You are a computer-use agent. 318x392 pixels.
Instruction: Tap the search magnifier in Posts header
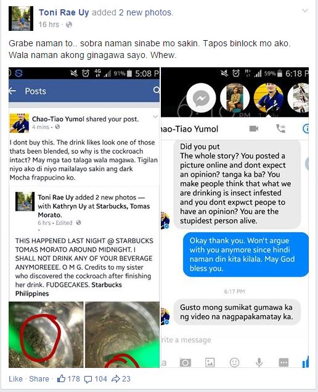coord(157,90)
